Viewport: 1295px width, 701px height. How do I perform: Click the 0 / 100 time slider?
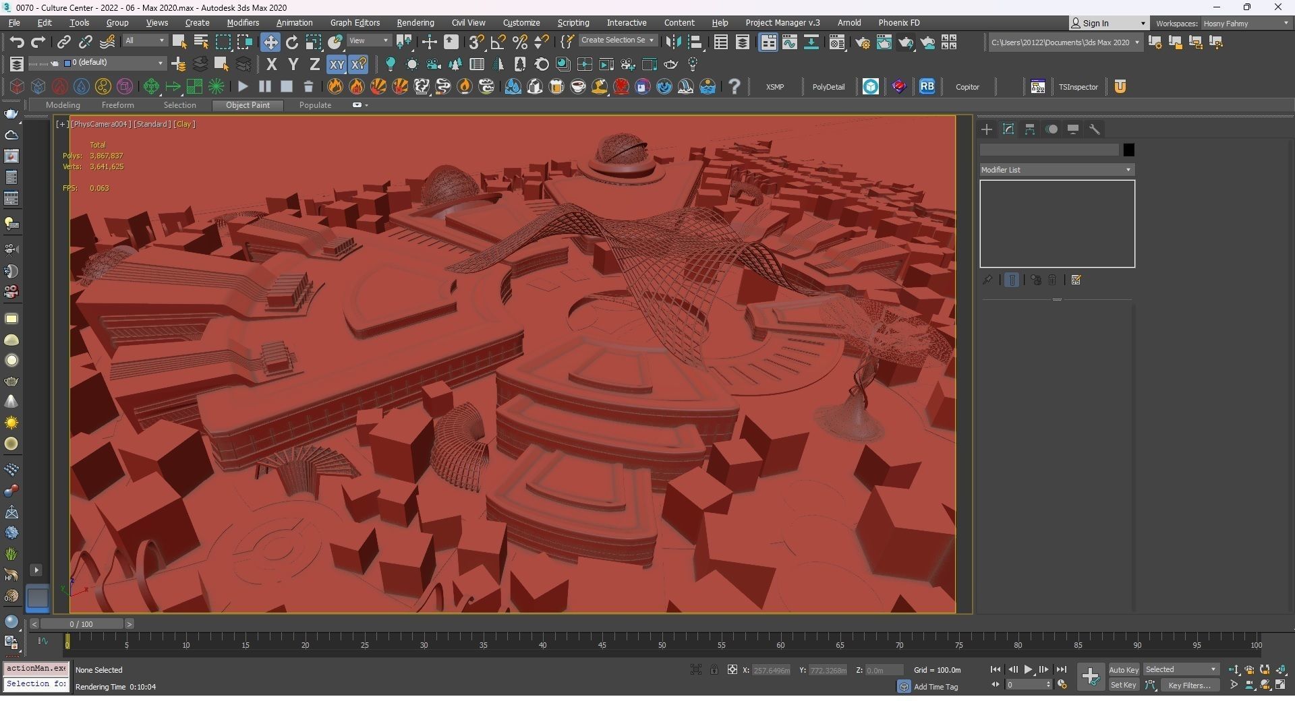click(81, 624)
